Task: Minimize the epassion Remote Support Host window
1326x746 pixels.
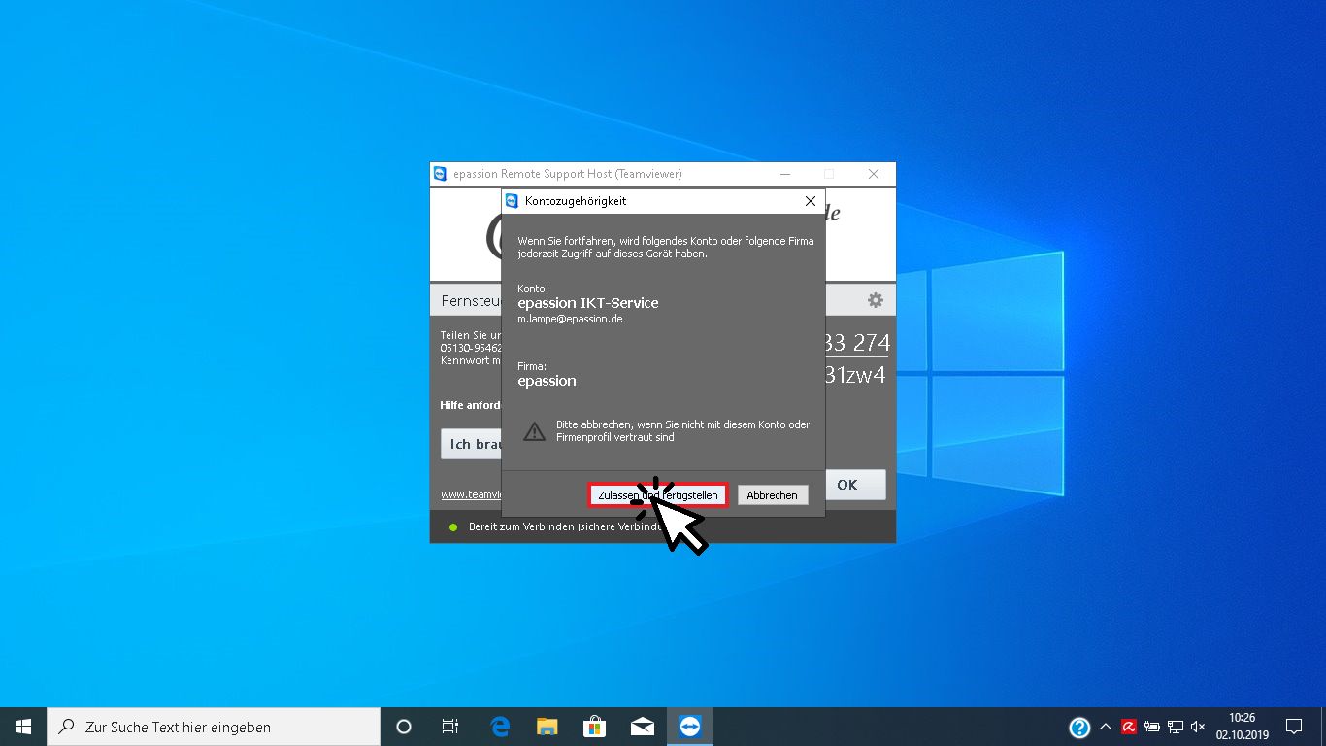Action: coord(784,174)
